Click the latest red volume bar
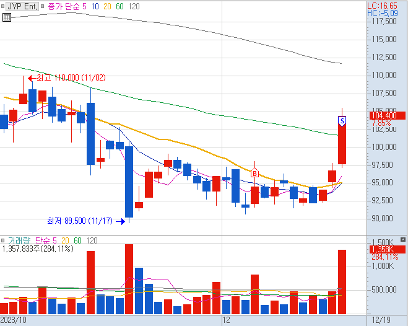This screenshot has height=326, width=408. [x=342, y=282]
